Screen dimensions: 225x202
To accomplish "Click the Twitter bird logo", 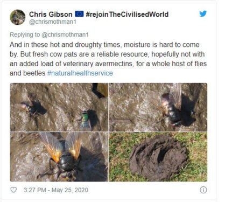I will [x=203, y=13].
